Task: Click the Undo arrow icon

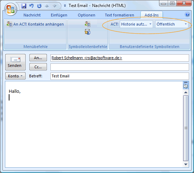Action: click(32, 6)
